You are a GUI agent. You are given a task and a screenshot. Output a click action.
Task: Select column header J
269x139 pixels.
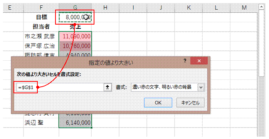coord(161,8)
